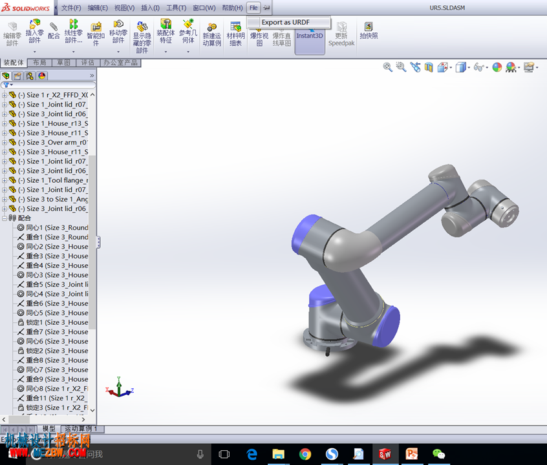This screenshot has width=547, height=465.
Task: Switch to the 运动算例 1 tab
Action: [x=81, y=428]
